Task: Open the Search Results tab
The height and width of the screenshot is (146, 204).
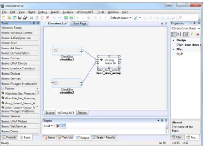Action: (x=104, y=138)
